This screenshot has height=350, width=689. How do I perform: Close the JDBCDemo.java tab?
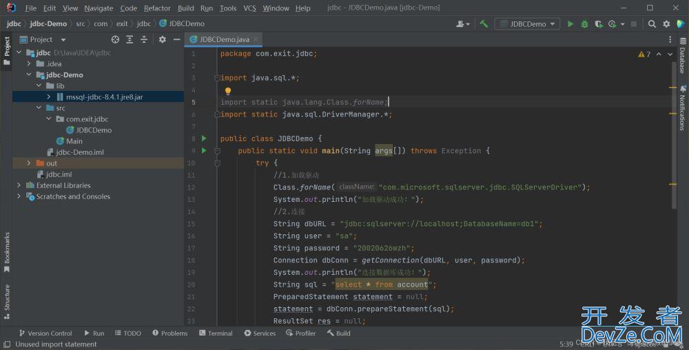(x=256, y=39)
